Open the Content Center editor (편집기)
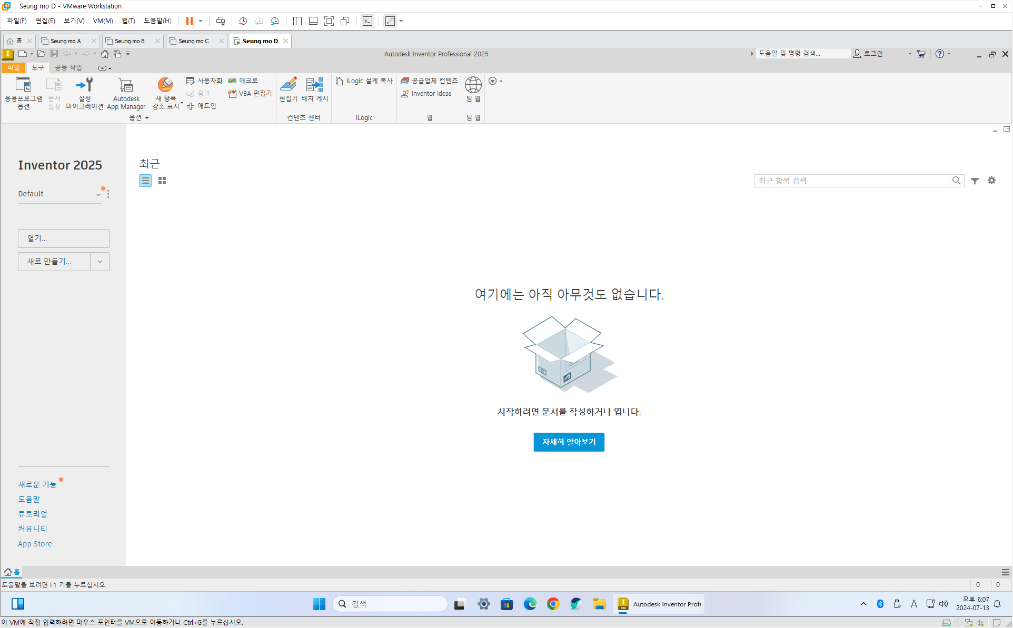The height and width of the screenshot is (628, 1013). pyautogui.click(x=288, y=89)
